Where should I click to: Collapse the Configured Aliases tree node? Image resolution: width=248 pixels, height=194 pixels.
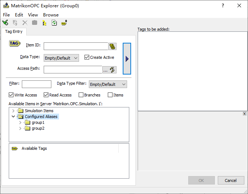tap(13, 117)
